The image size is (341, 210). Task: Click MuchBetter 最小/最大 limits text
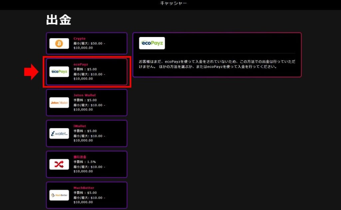[x=89, y=200]
